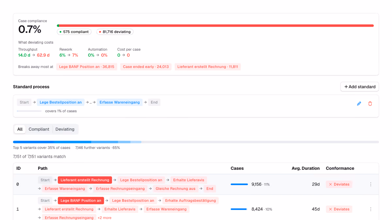Click the 'Start' step in Standard process
This screenshot has width=392, height=220.
tap(24, 102)
